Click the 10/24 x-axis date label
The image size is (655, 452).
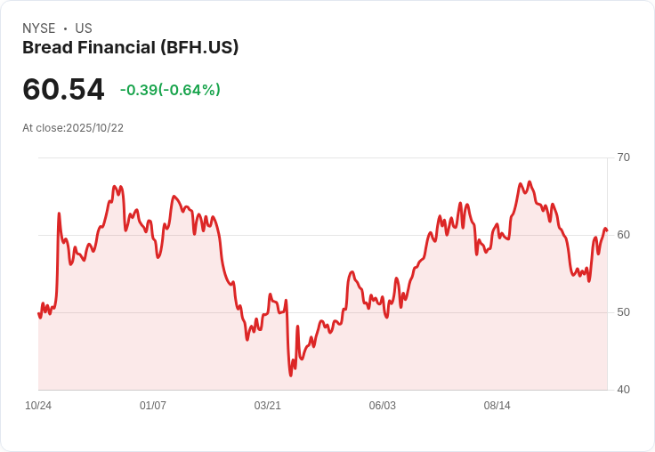38,406
